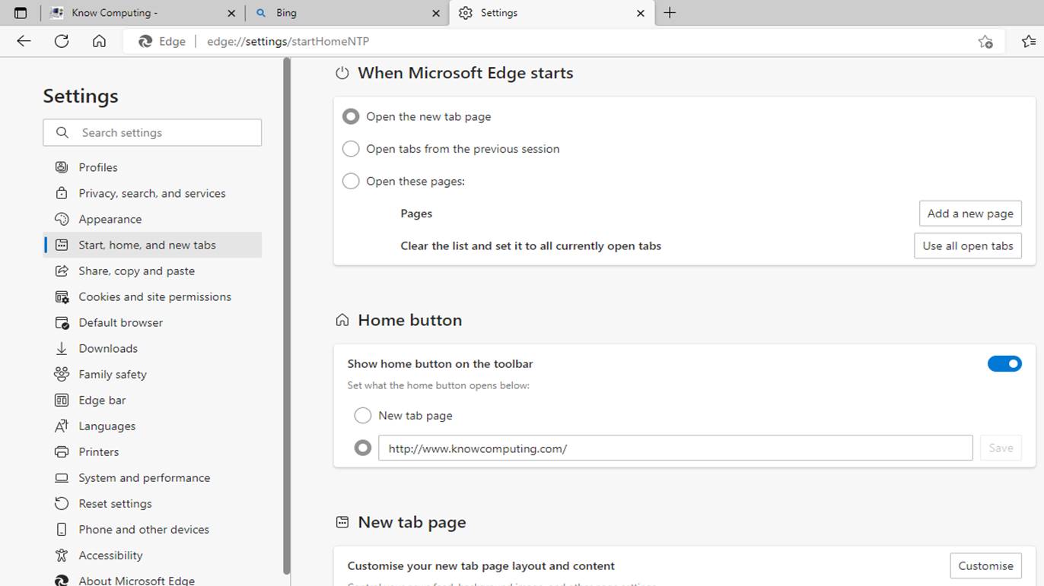Image resolution: width=1044 pixels, height=586 pixels.
Task: Open Cookies and site permissions via its icon
Action: 61,296
